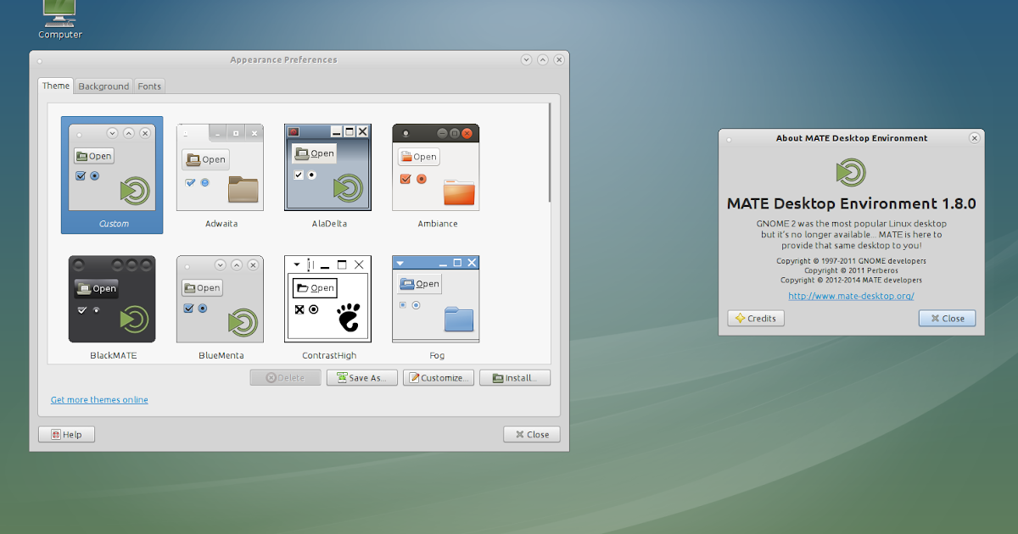Click the Custom theme label text
Screen dimensions: 1018x534
coord(114,224)
